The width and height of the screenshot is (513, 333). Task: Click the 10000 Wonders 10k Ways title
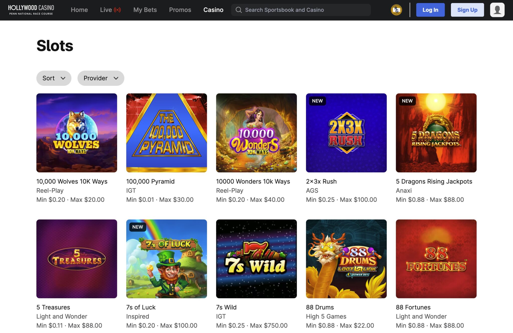point(253,181)
